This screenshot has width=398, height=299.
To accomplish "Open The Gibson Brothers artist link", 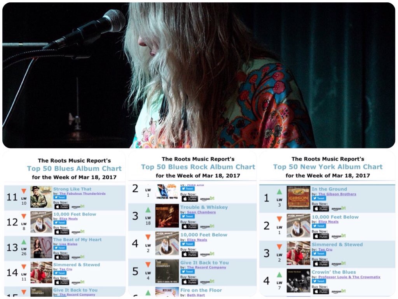I will coord(337,194).
